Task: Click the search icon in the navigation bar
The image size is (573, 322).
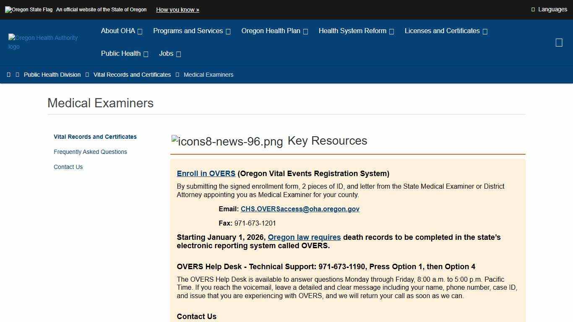Action: [559, 42]
